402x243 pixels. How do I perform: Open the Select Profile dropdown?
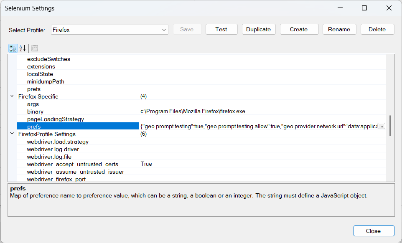tap(163, 30)
